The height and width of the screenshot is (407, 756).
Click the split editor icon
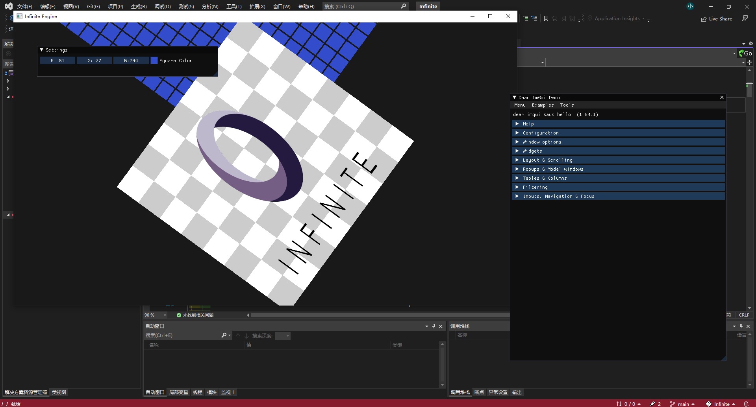click(749, 63)
